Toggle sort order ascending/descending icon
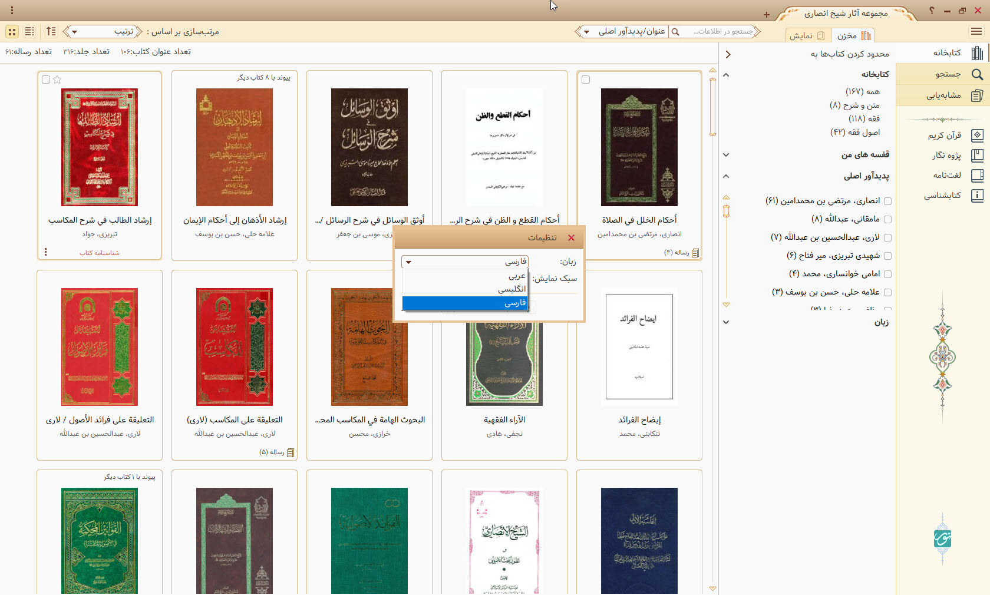 click(x=51, y=31)
